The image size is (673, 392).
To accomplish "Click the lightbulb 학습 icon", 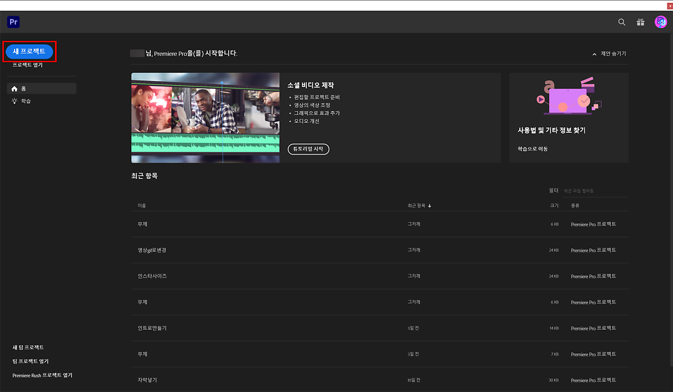I will (15, 101).
